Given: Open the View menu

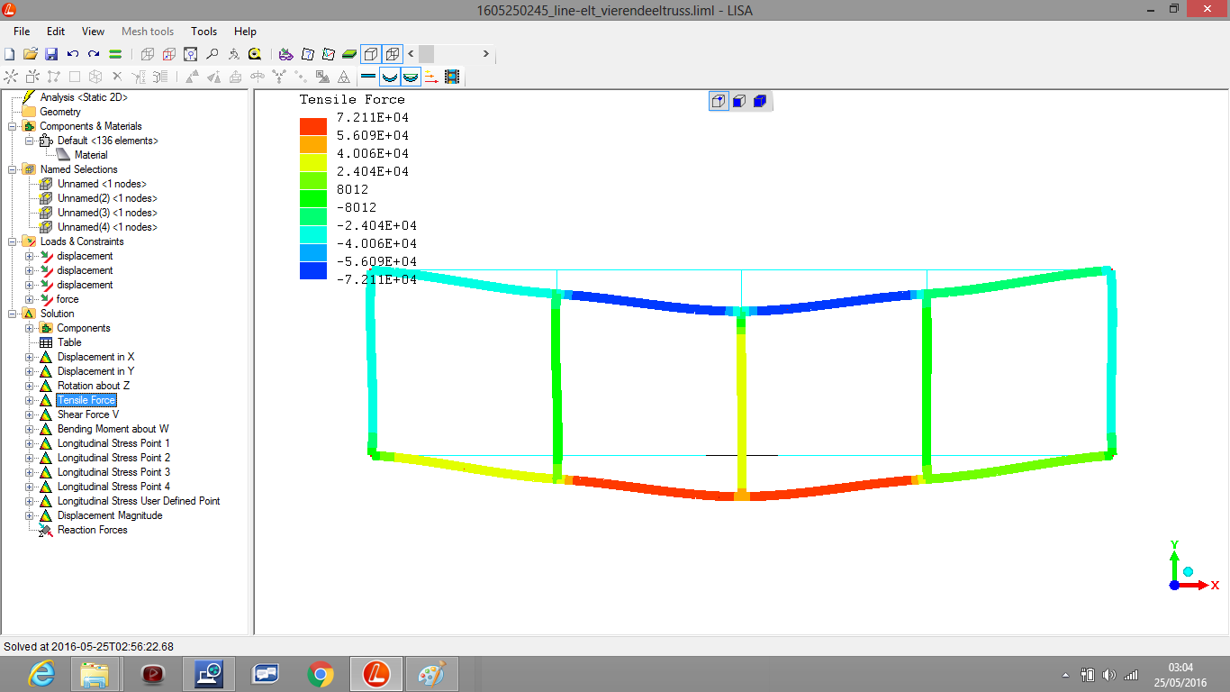Looking at the screenshot, I should (93, 32).
